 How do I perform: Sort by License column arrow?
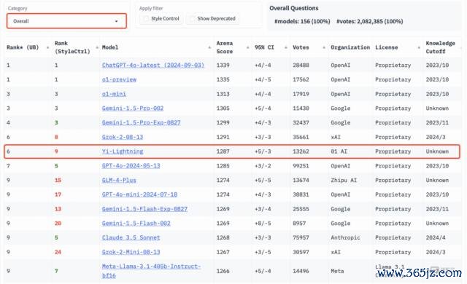(x=419, y=47)
